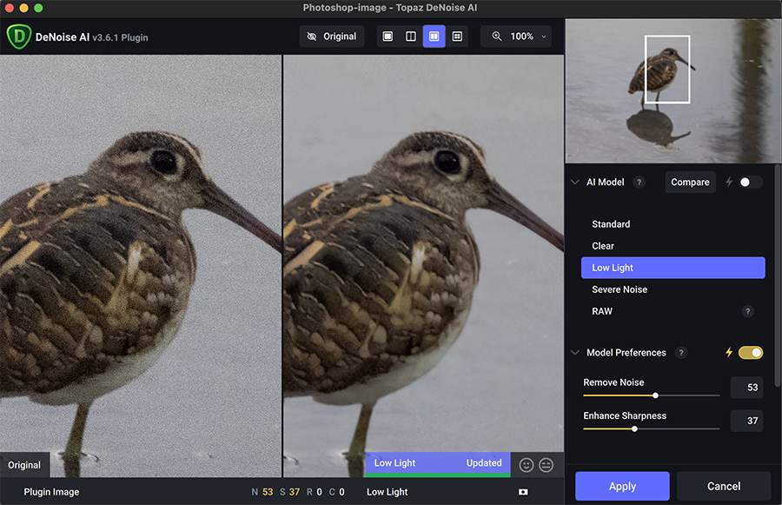Switch to single view layout

tap(388, 37)
